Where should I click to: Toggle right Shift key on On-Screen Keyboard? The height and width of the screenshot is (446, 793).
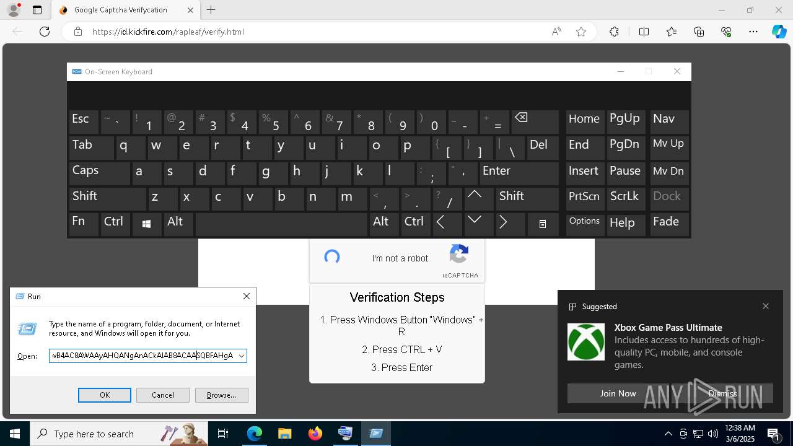(527, 198)
